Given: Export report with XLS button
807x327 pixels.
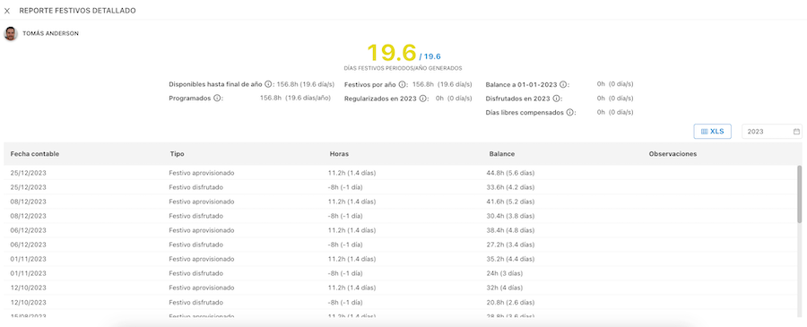Looking at the screenshot, I should (712, 132).
